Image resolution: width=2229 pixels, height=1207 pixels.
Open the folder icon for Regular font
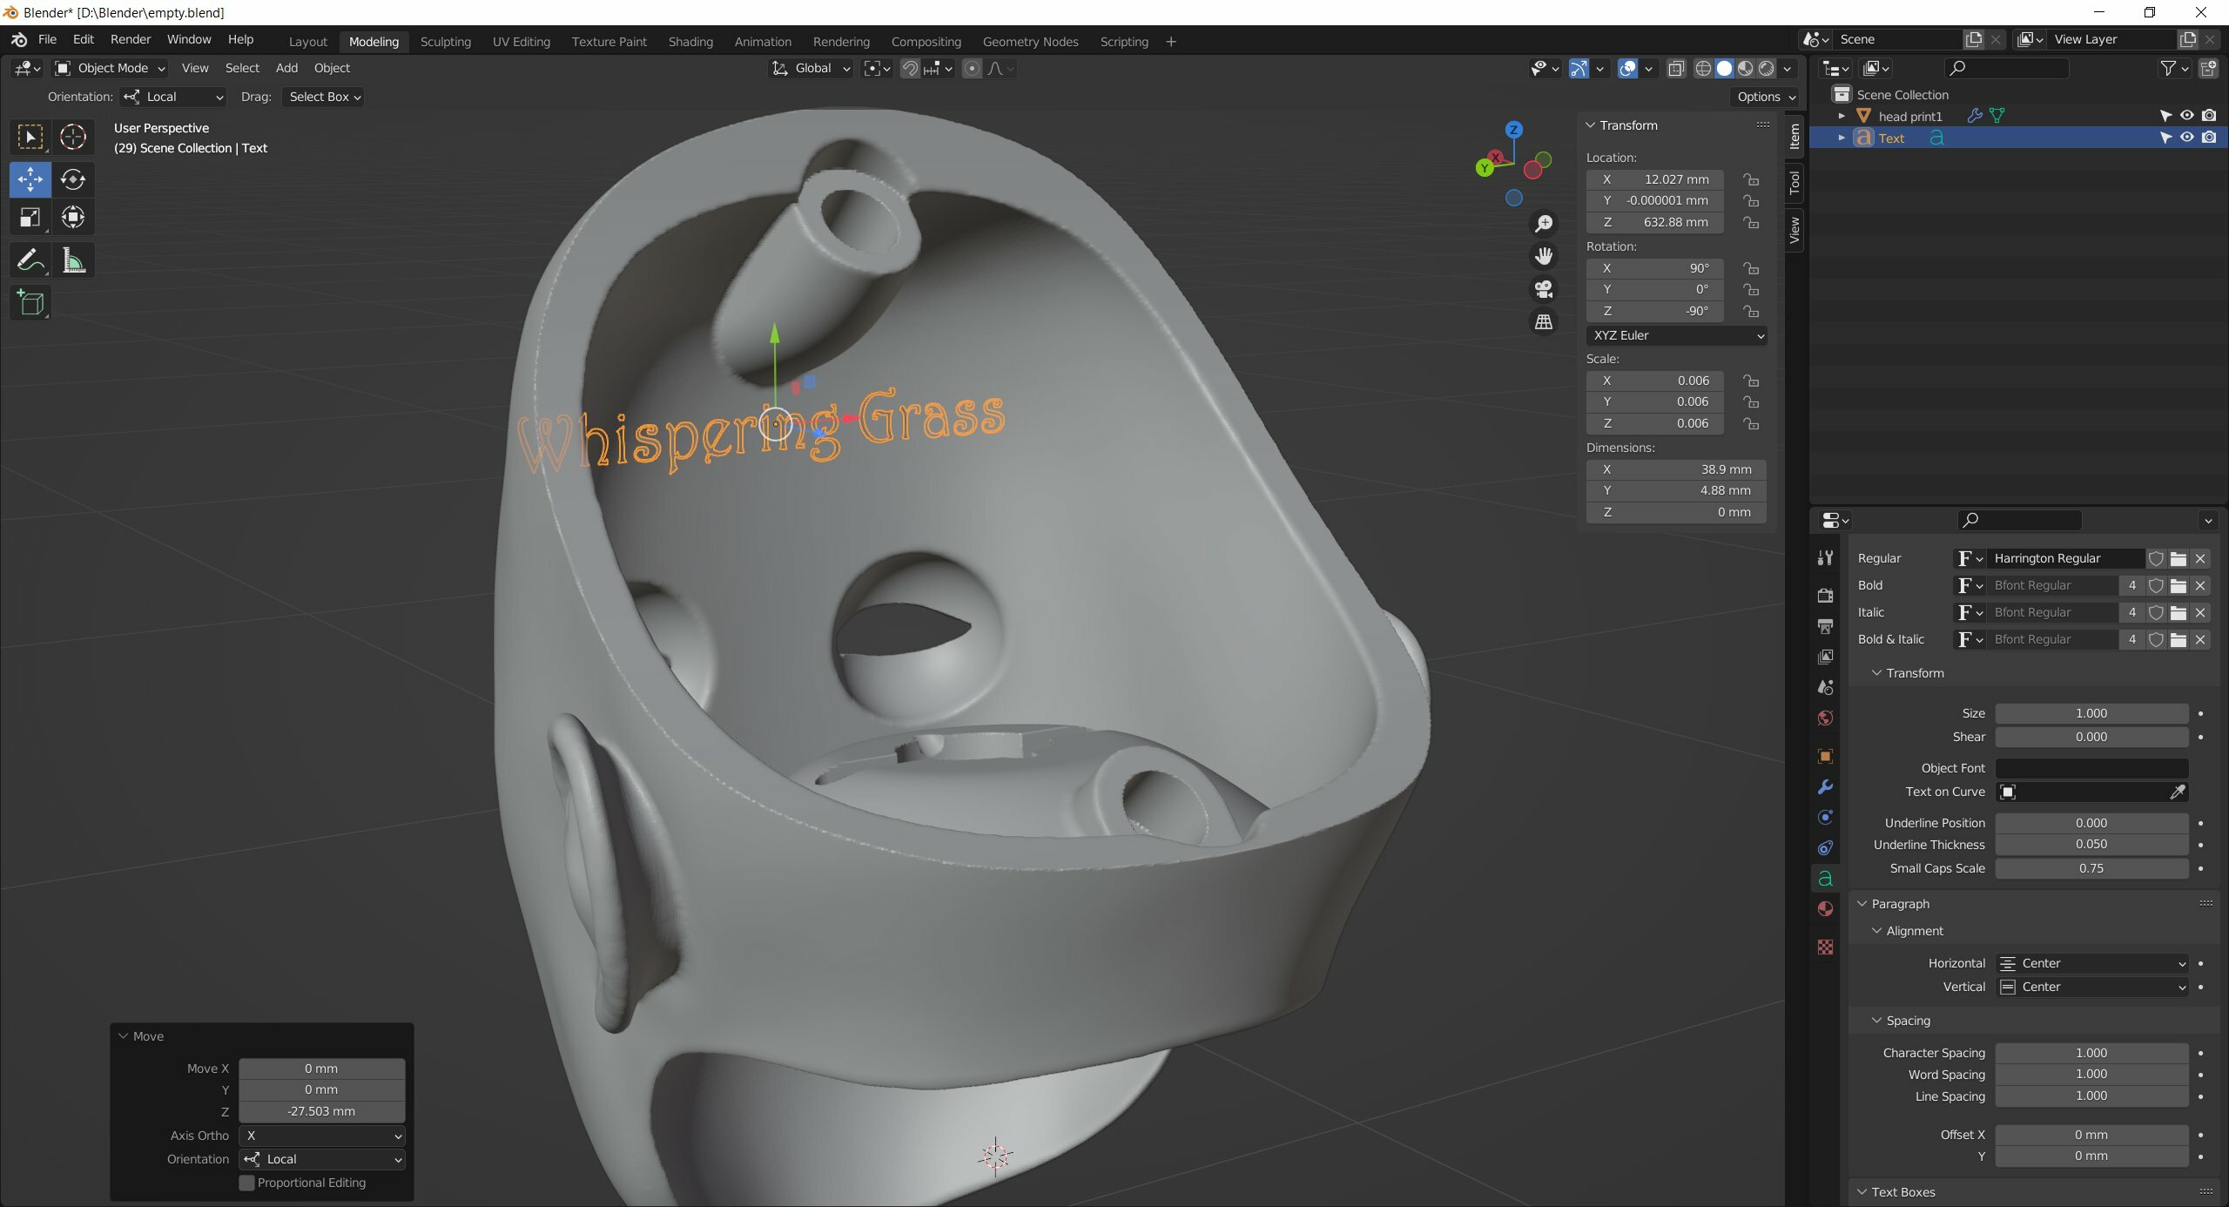[2178, 559]
